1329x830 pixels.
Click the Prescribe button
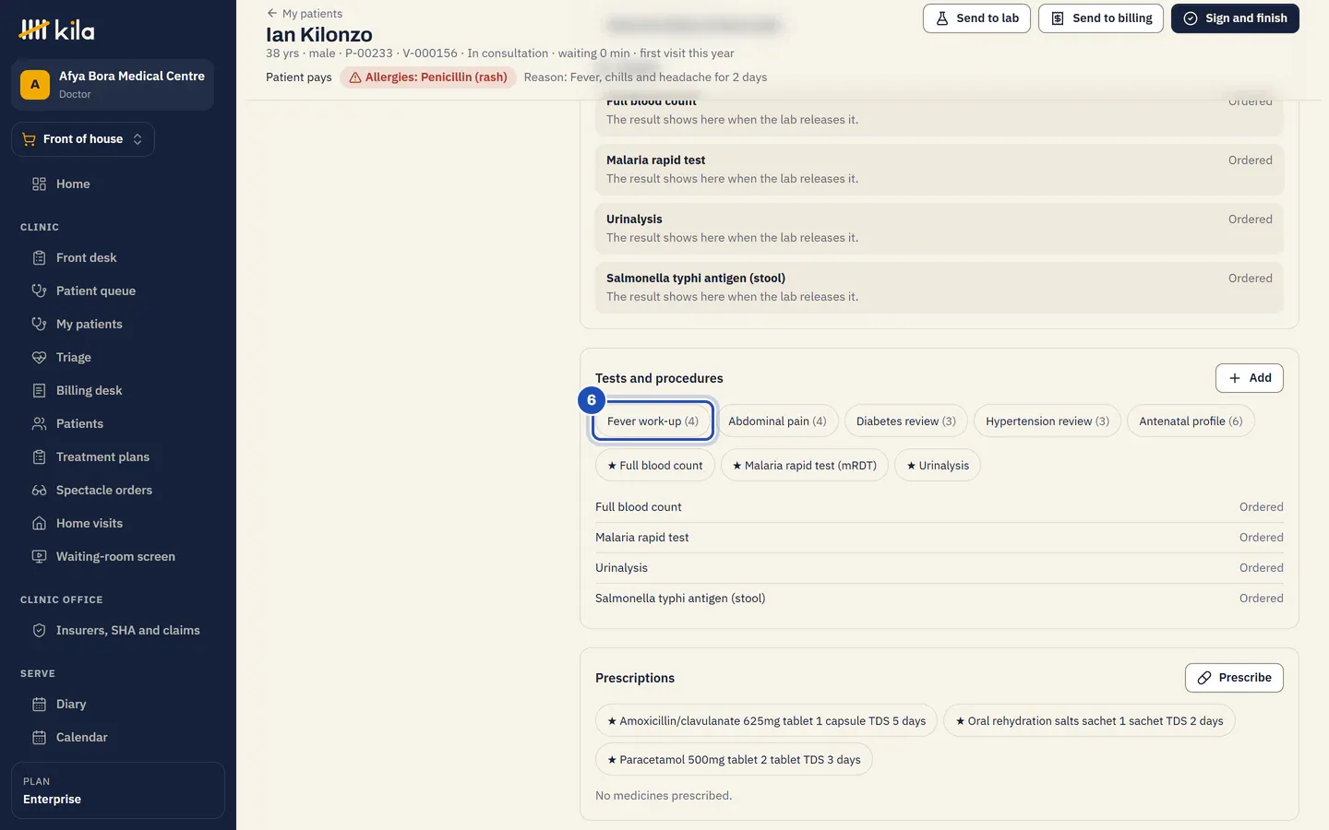point(1234,678)
